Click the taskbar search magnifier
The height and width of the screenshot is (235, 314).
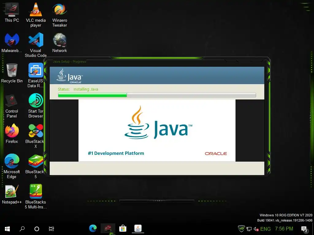tap(22, 229)
